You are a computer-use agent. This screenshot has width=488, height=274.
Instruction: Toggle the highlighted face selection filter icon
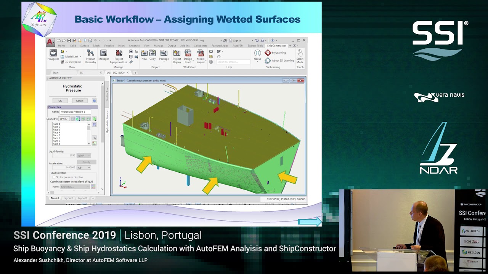click(x=78, y=119)
